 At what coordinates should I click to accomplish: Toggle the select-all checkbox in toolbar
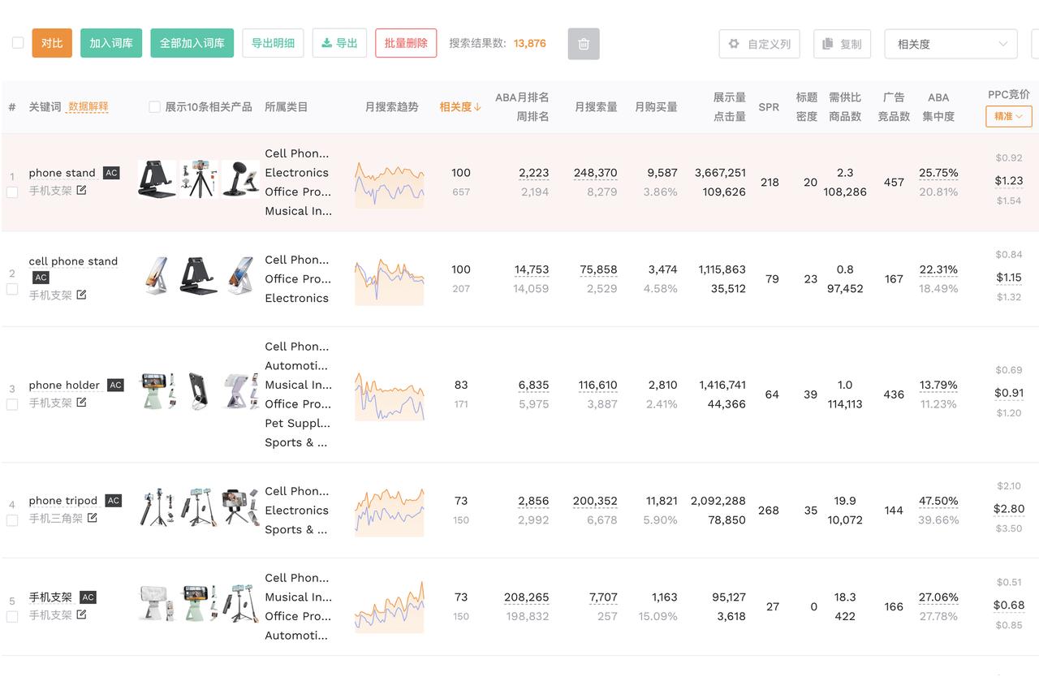click(x=18, y=43)
